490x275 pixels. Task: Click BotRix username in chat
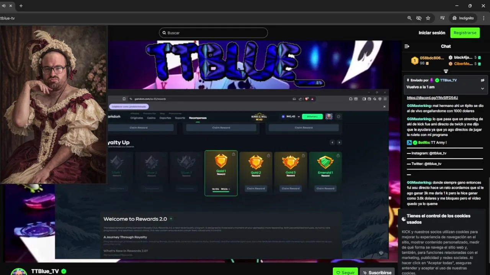pos(423,142)
